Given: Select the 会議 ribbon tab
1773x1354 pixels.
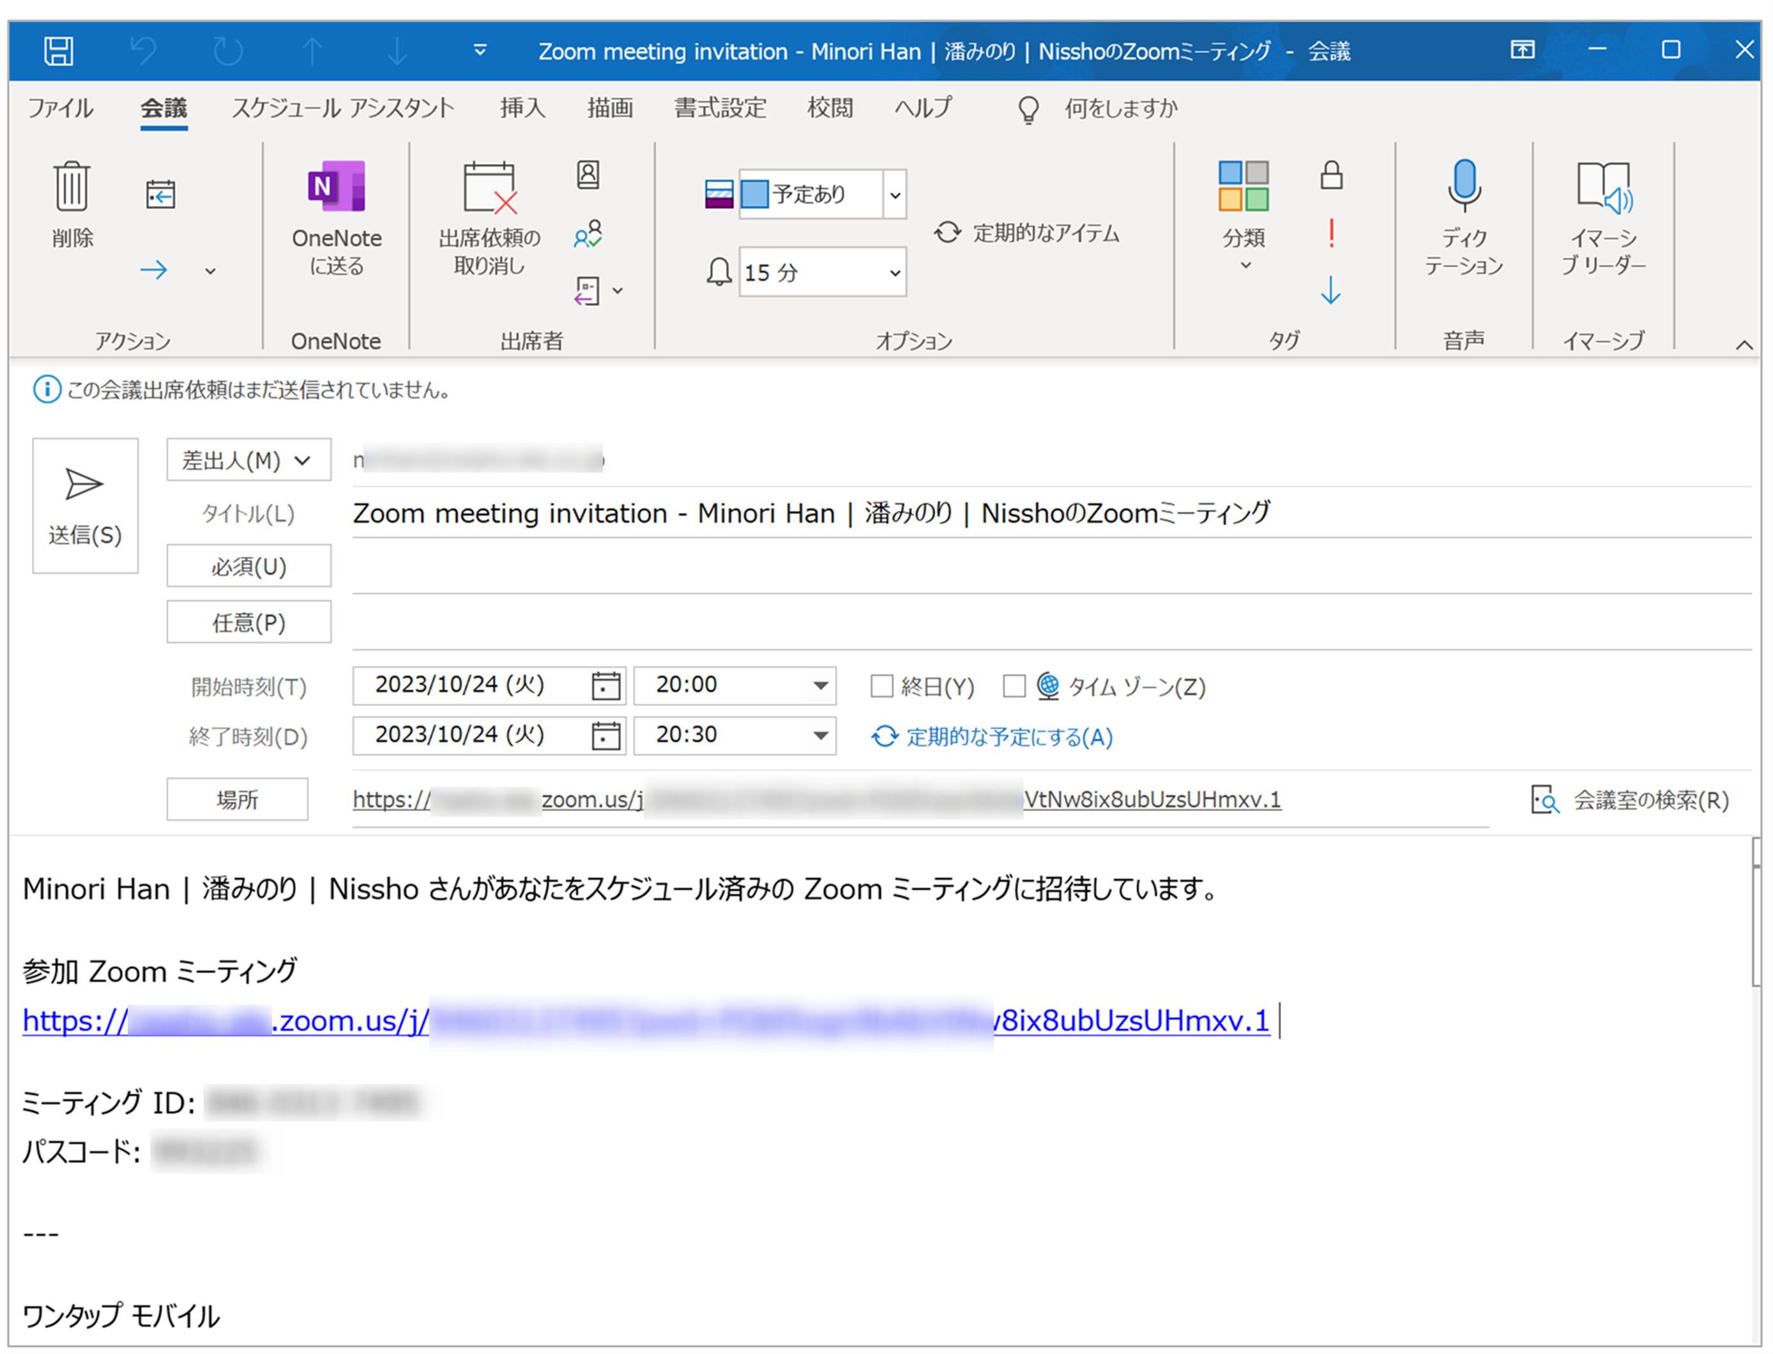Looking at the screenshot, I should (x=164, y=108).
